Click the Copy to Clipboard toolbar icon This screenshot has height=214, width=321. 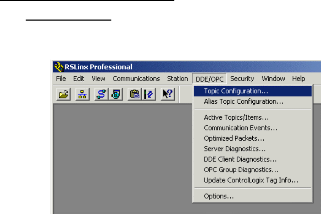135,94
